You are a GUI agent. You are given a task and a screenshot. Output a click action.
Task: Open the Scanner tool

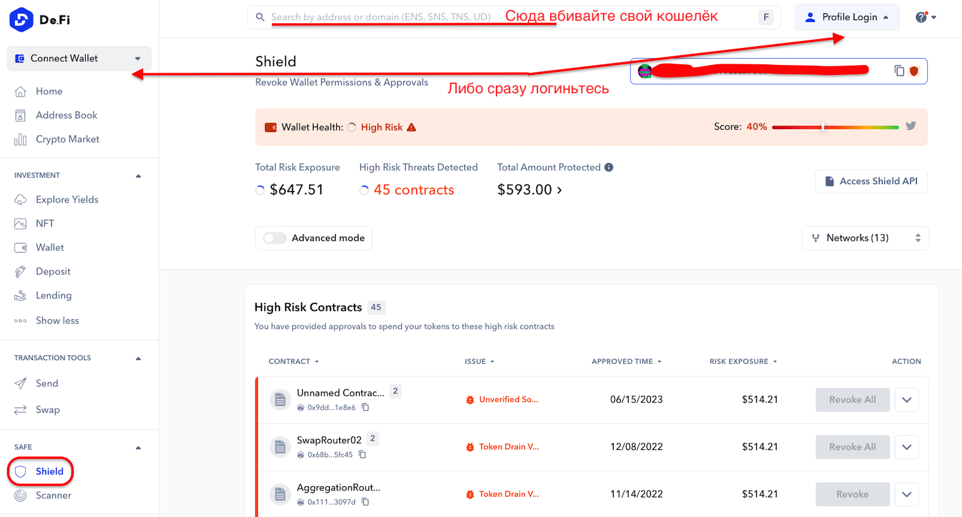pos(54,496)
